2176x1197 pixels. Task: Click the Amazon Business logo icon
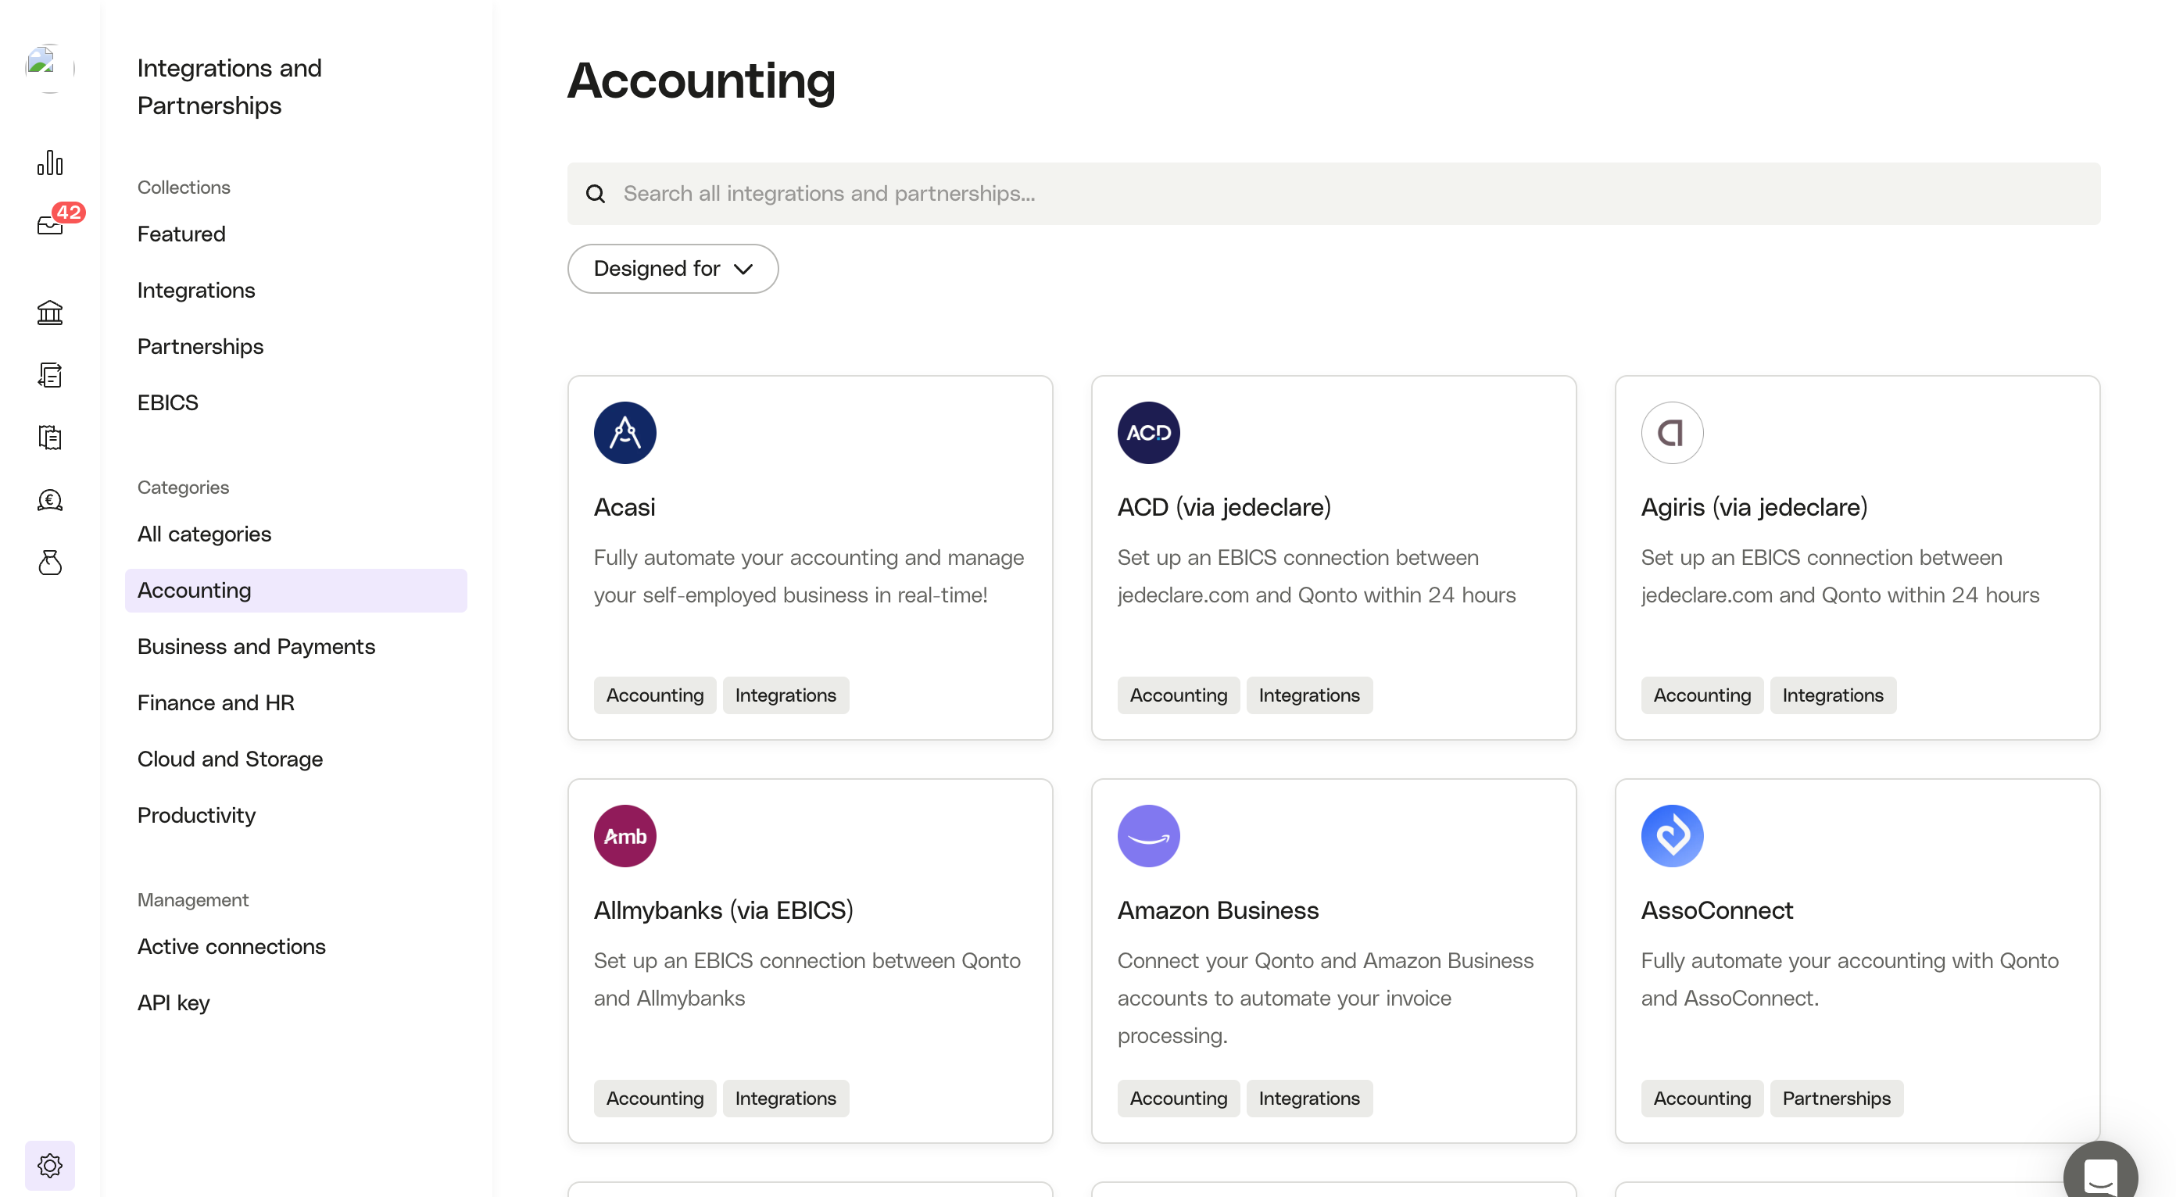coord(1148,836)
